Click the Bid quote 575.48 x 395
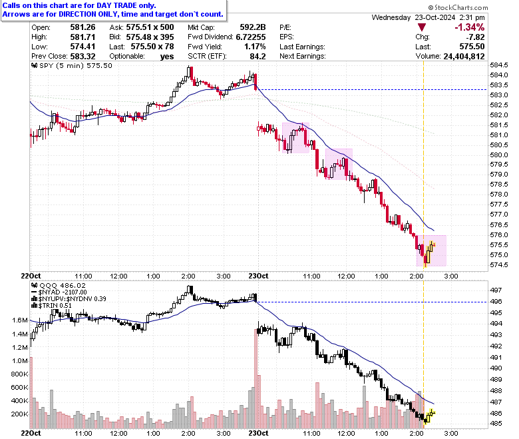 (150, 37)
